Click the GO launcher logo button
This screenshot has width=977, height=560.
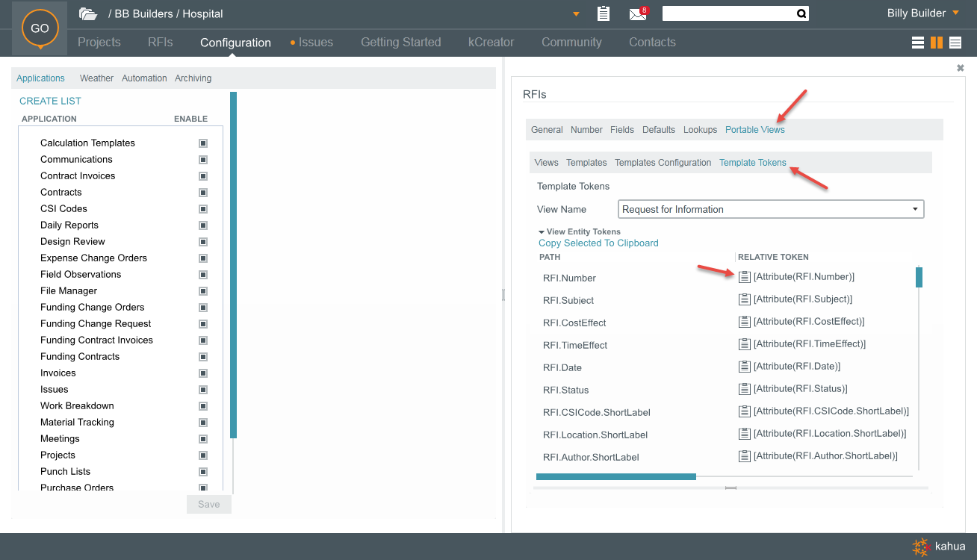40,29
